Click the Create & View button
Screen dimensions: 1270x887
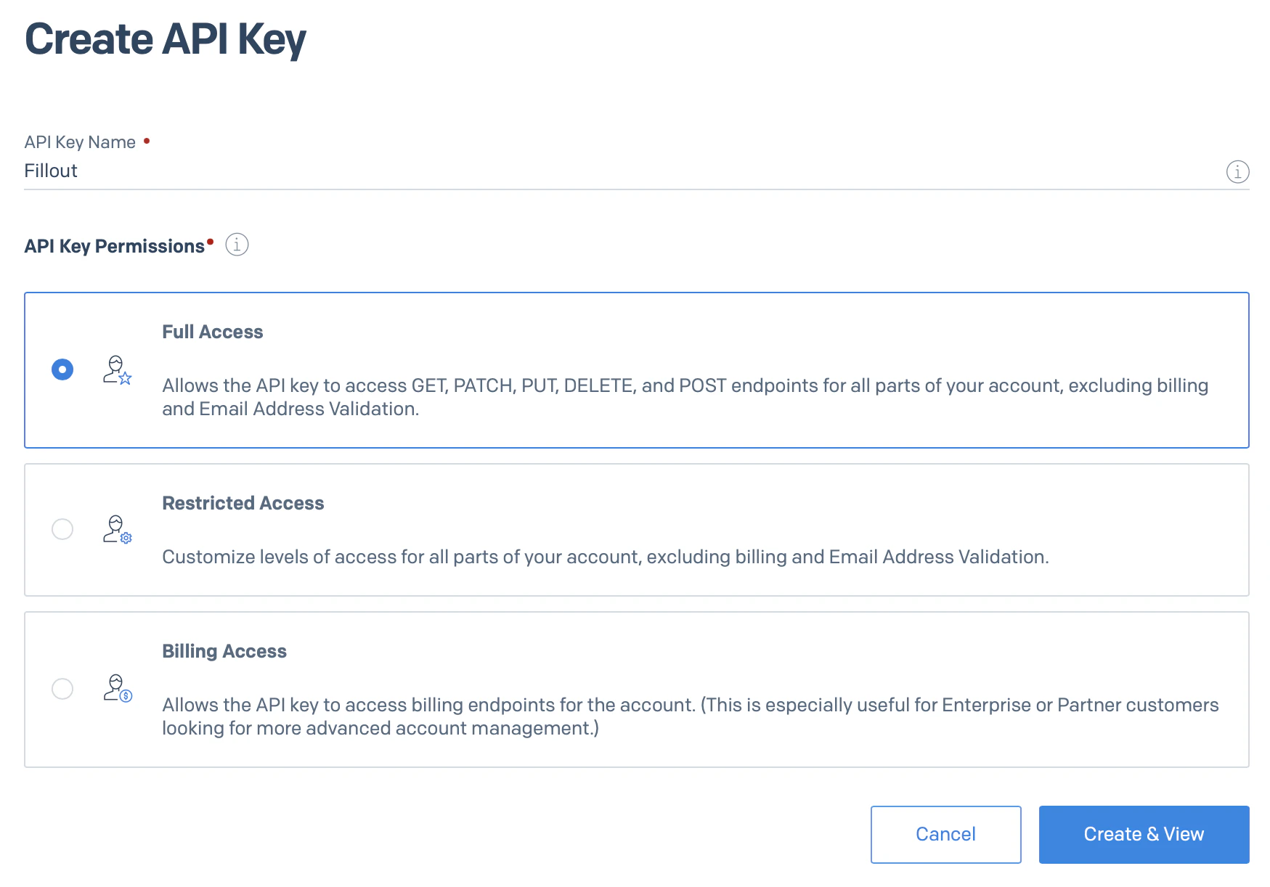[1143, 834]
